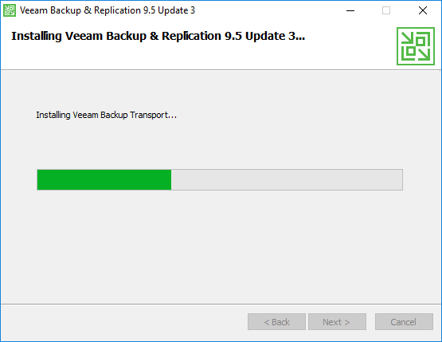Image resolution: width=442 pixels, height=342 pixels.
Task: Click the footer area left of Back button
Action: point(124,322)
